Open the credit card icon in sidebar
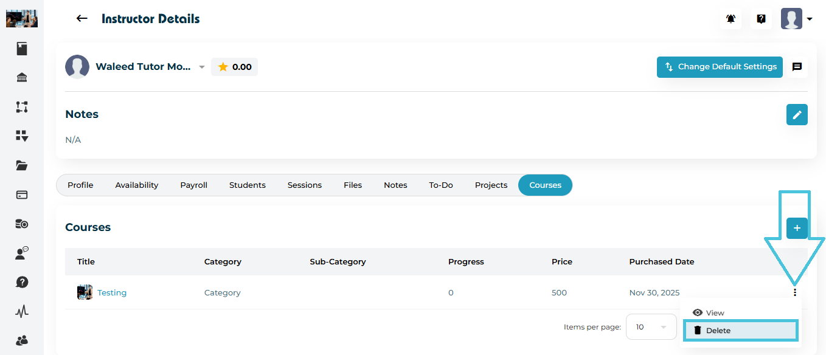Image resolution: width=826 pixels, height=355 pixels. click(x=22, y=195)
